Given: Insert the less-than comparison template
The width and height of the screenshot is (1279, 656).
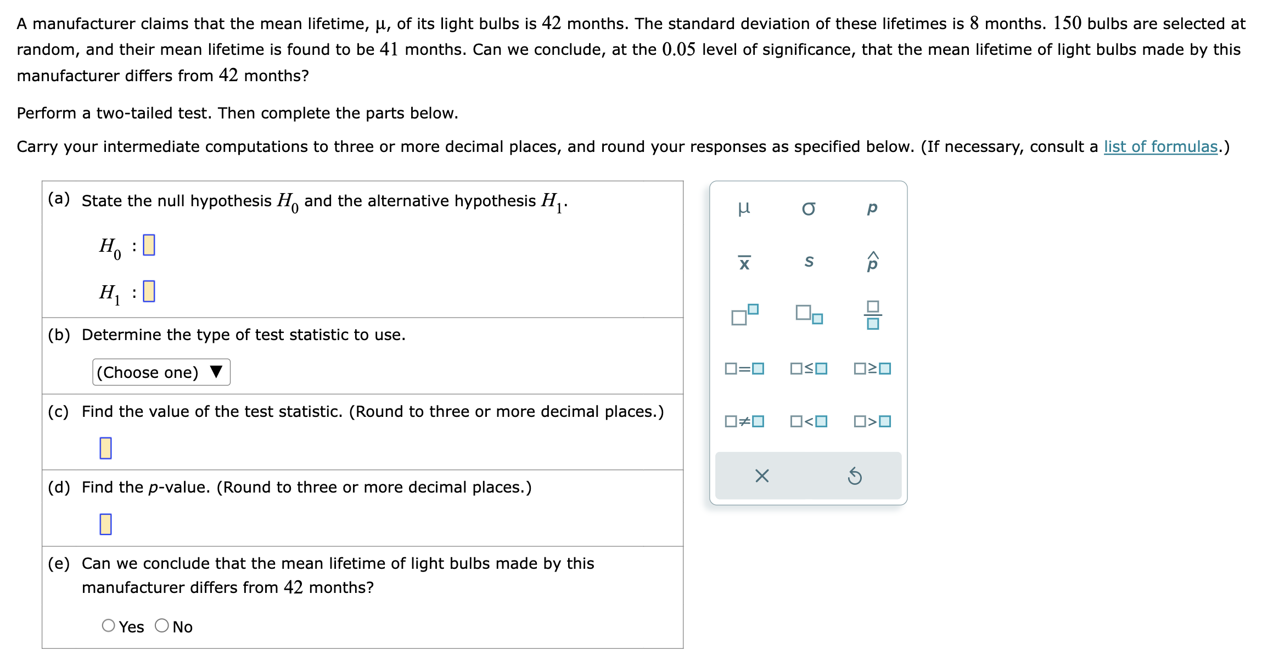Looking at the screenshot, I should [x=809, y=421].
